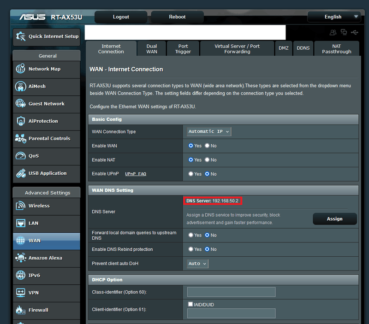
Task: Open the LAN settings menu item
Action: point(47,224)
